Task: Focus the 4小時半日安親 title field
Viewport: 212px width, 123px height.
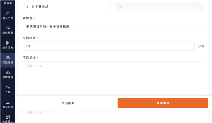Action: [67, 7]
